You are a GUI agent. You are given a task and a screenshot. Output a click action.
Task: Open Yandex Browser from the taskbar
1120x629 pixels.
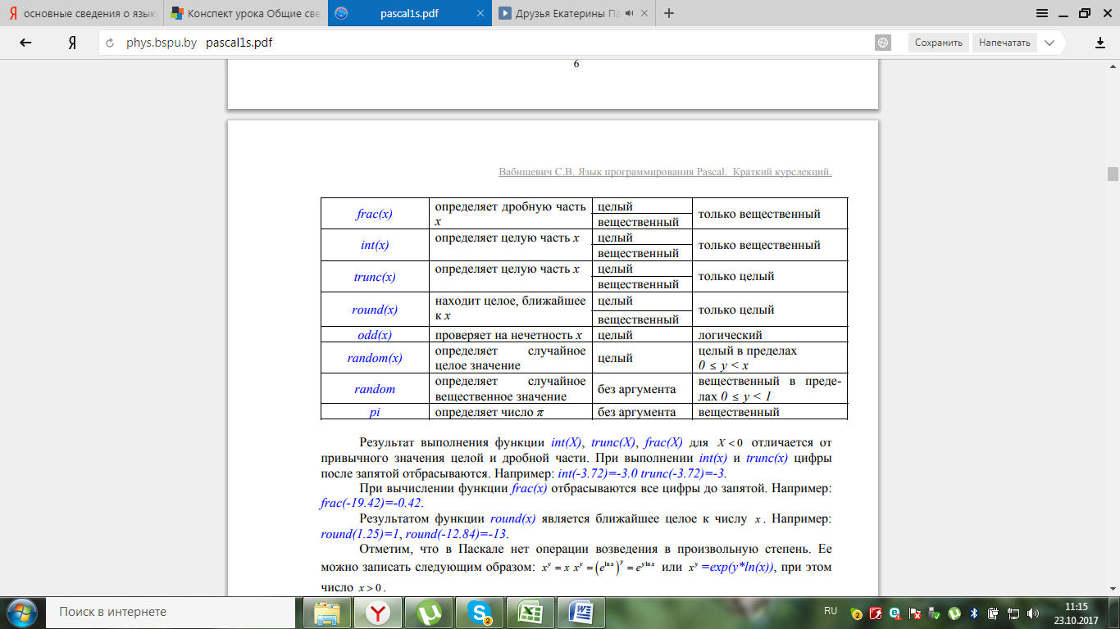[377, 612]
